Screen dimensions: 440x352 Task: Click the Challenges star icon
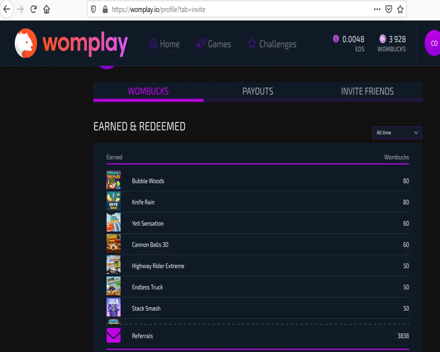(252, 44)
